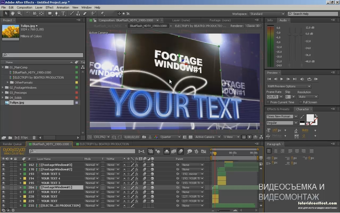Hide layer 162 FootageWindow#3

(3, 165)
